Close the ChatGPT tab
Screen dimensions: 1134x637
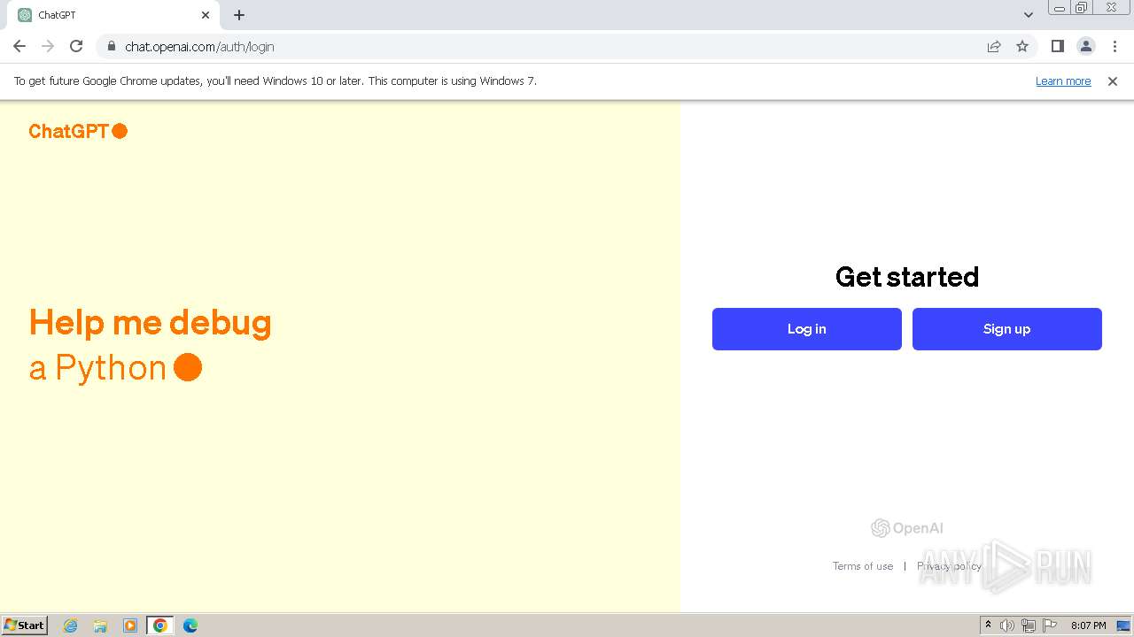(206, 15)
